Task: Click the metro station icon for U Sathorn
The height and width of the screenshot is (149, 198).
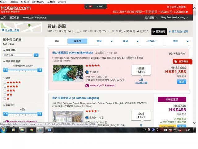Action: coord(87,118)
